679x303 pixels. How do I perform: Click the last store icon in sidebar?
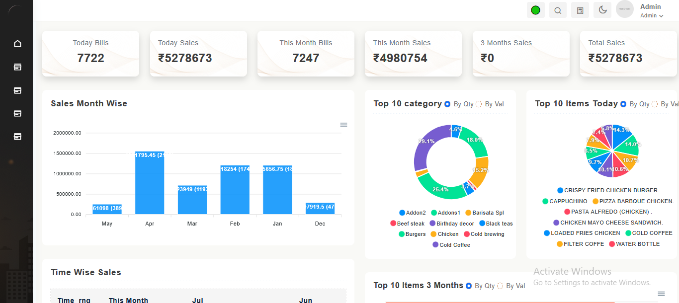click(17, 137)
